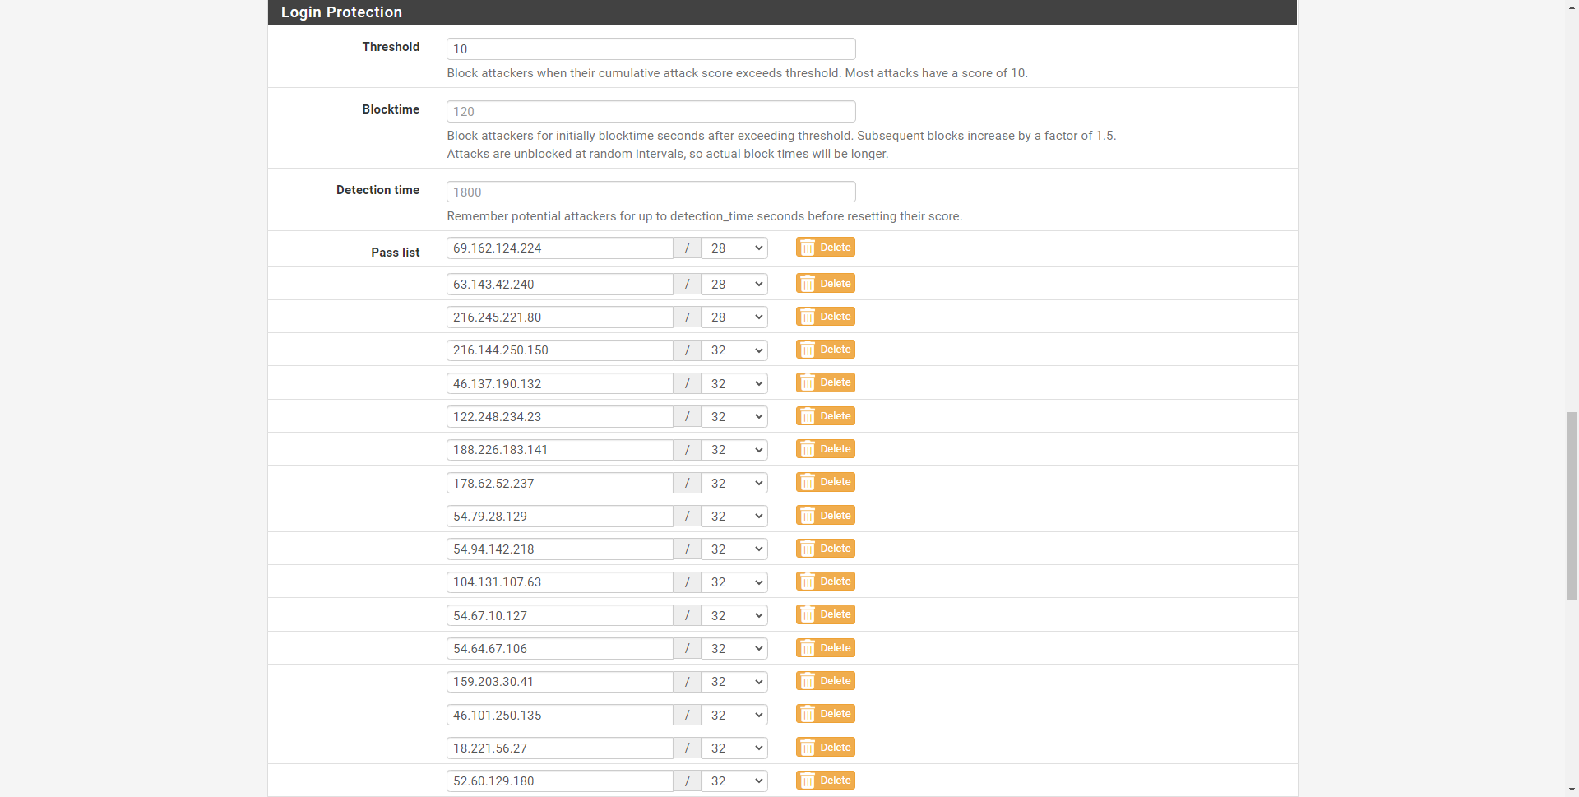
Task: Click the scrollbar down arrow
Action: (x=1572, y=790)
